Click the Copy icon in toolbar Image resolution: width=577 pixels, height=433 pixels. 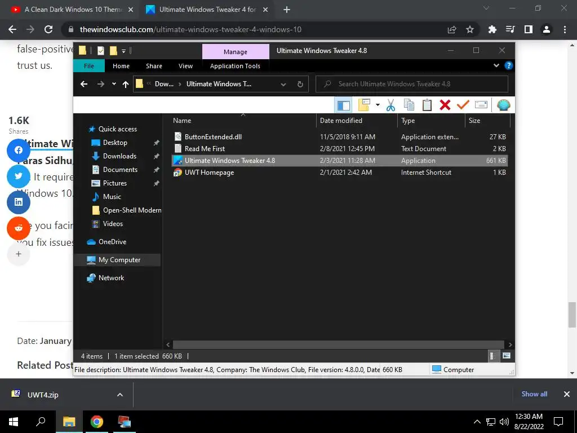(x=409, y=105)
